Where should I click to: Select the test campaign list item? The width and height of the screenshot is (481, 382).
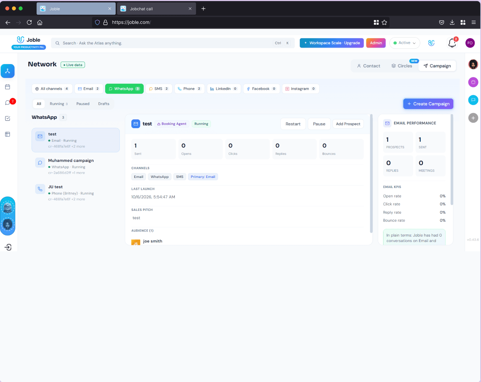tap(76, 140)
